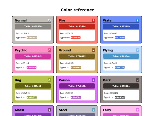Select the Flying table color bar #4695ca
This screenshot has height=116, width=155.
click(x=121, y=56)
